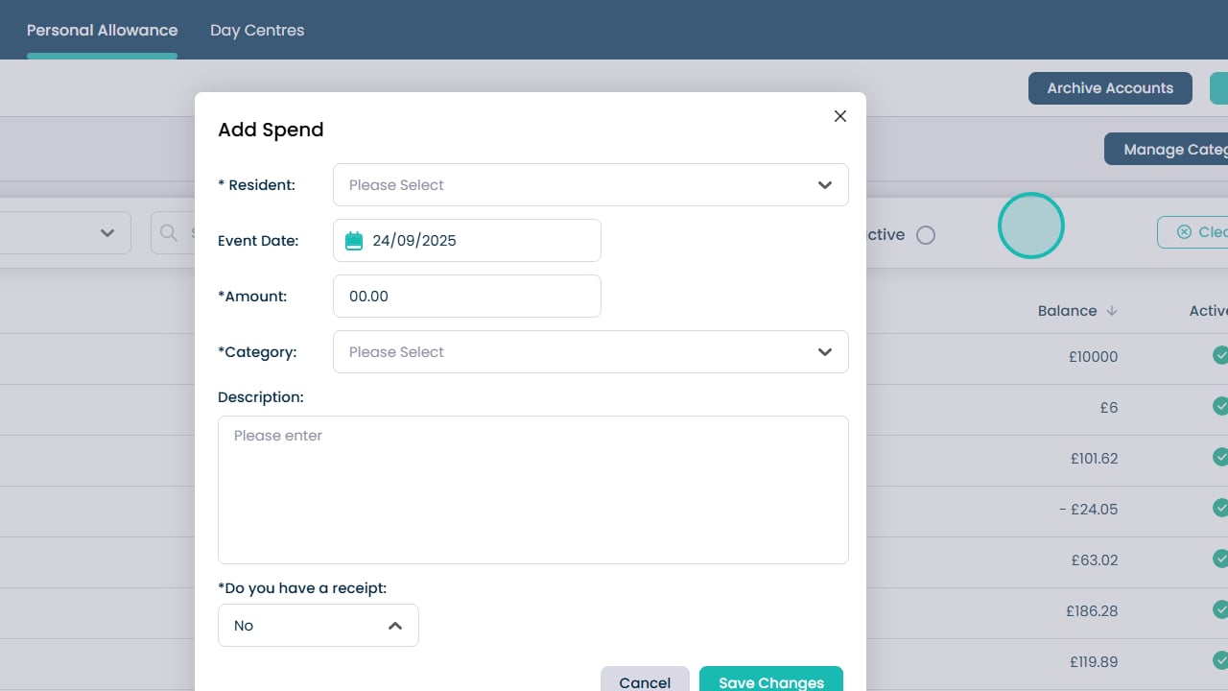Switch to the Day Centres tab
This screenshot has height=691, width=1228.
pyautogui.click(x=257, y=31)
